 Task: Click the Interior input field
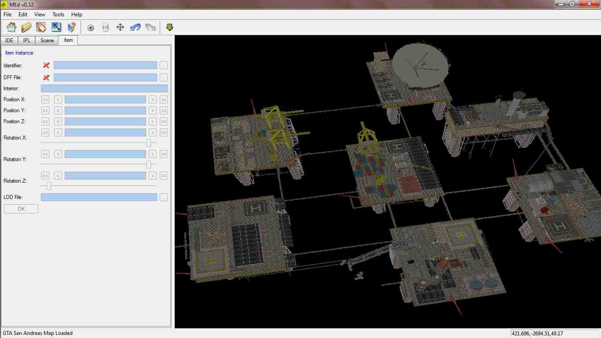click(x=104, y=88)
